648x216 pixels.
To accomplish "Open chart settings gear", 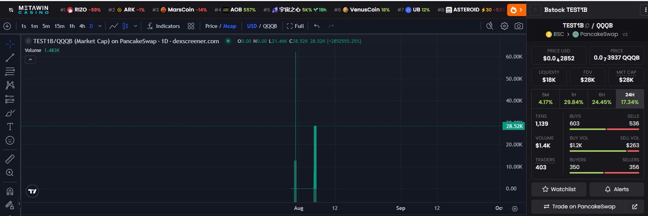I will tap(504, 26).
